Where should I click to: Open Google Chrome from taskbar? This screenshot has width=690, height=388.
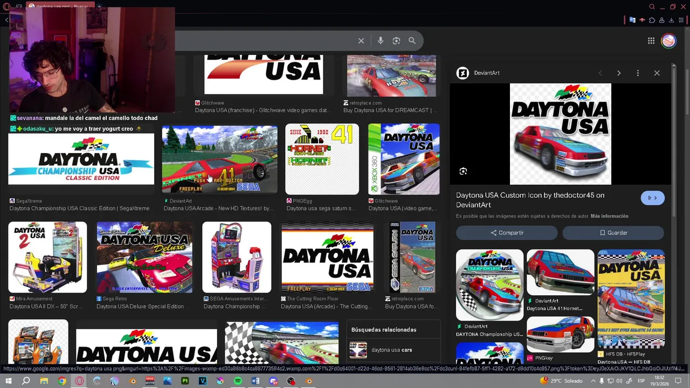pyautogui.click(x=61, y=381)
